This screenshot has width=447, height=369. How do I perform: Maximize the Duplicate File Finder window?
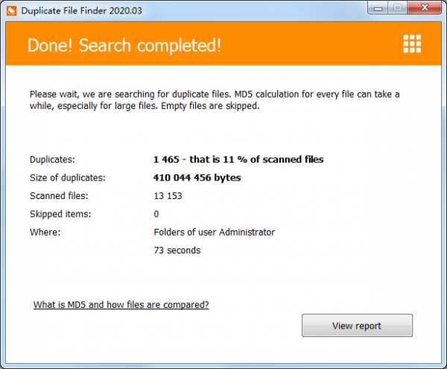tap(398, 8)
